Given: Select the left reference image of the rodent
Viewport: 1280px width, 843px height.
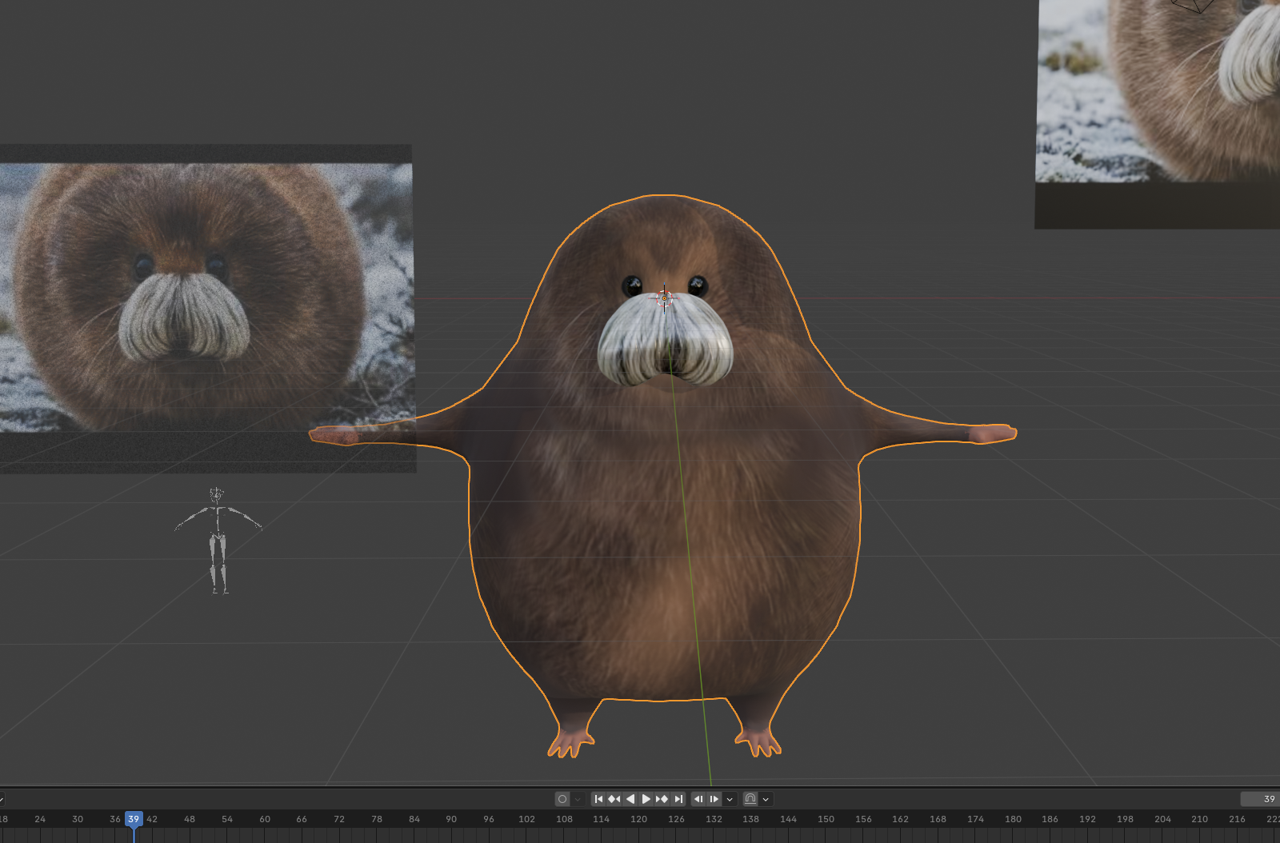Looking at the screenshot, I should [206, 308].
